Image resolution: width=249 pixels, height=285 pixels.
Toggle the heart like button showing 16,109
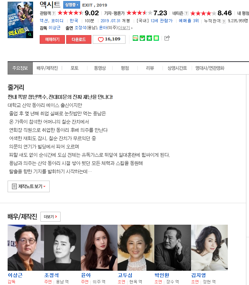click(109, 39)
